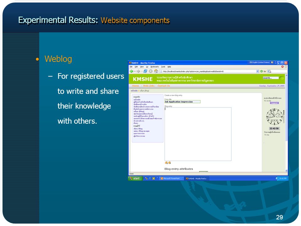Click the Firefox web search box
301x226 pixels.
click(277, 71)
